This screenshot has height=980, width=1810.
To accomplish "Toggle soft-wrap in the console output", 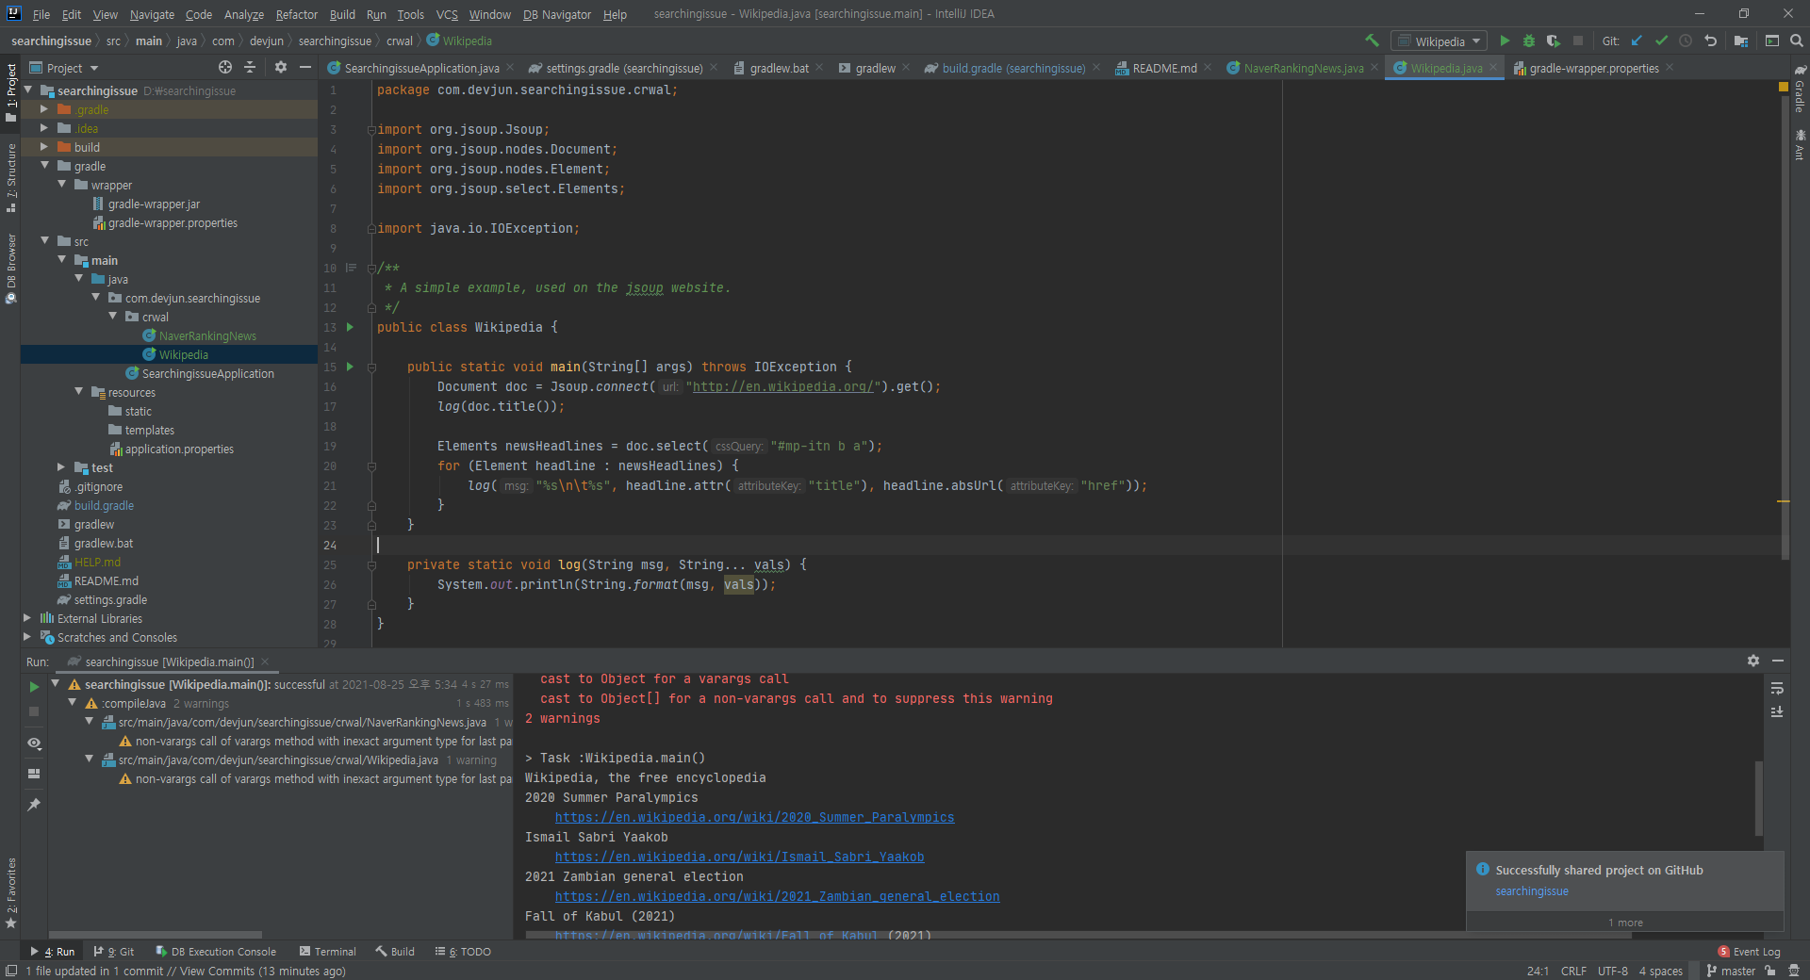I will [1777, 688].
